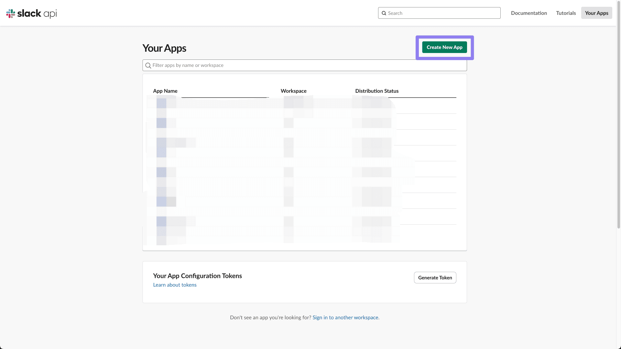Click the page's vertical scrollbar
The width and height of the screenshot is (621, 349).
click(x=618, y=114)
